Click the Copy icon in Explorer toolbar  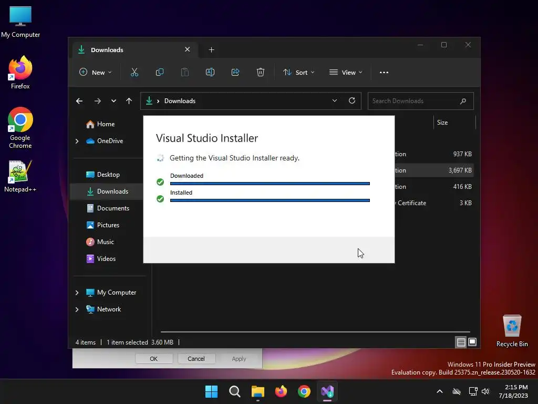point(160,73)
